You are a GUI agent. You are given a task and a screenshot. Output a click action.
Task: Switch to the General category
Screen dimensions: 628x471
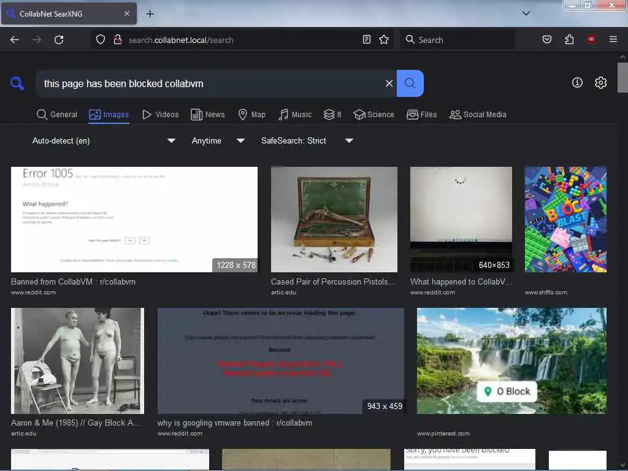point(57,115)
